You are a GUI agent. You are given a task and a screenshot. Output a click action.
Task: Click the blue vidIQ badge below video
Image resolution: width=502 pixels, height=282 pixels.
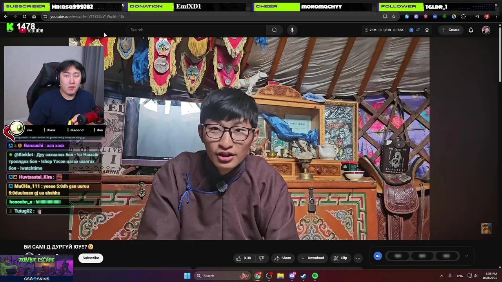378,256
